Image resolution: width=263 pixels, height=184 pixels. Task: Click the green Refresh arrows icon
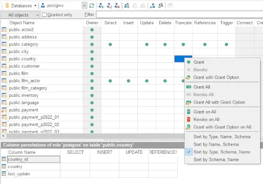92,6
